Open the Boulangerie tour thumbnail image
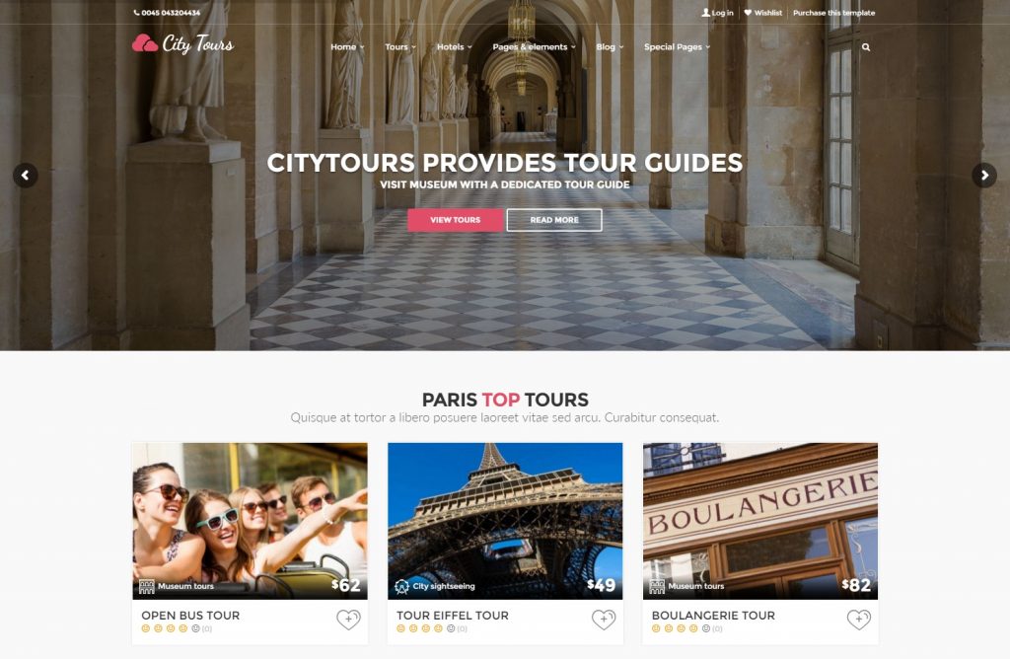 coord(760,521)
